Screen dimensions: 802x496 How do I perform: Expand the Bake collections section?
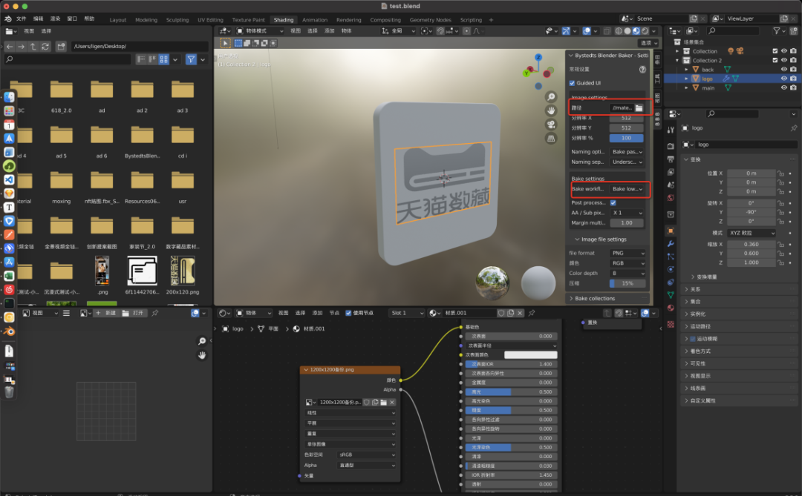[607, 298]
